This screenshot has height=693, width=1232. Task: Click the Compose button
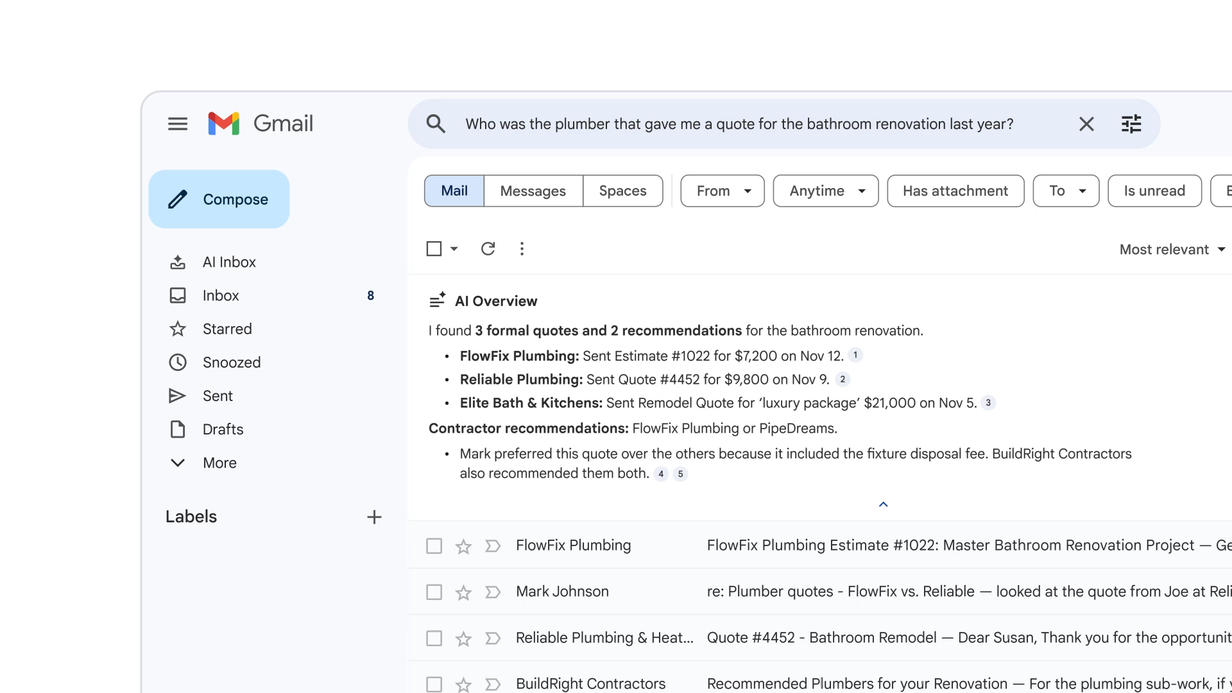tap(219, 199)
